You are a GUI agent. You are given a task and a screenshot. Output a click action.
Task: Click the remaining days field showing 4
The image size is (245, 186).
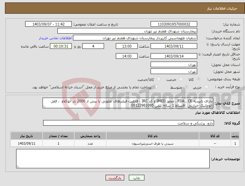coord(93,46)
